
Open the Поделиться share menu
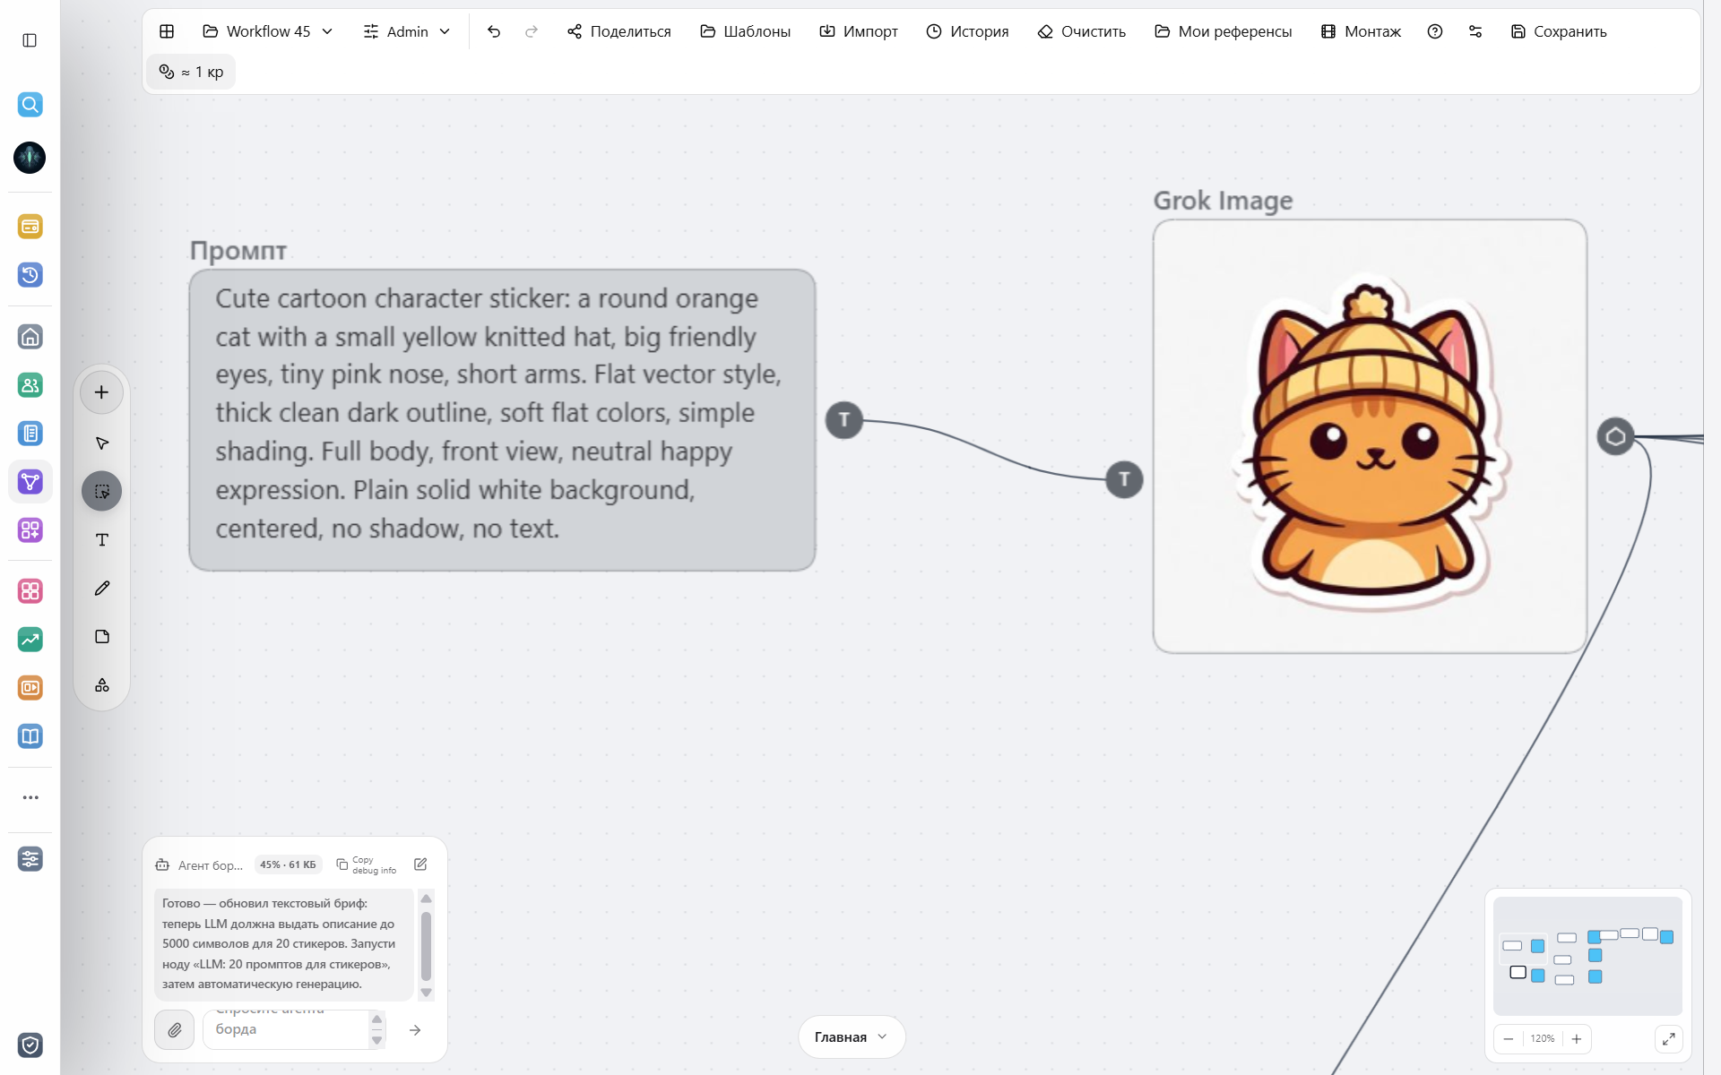[x=619, y=31]
